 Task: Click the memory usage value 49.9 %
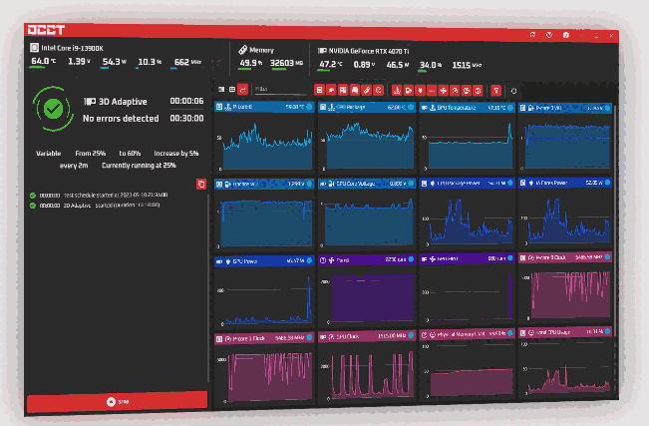(x=251, y=63)
